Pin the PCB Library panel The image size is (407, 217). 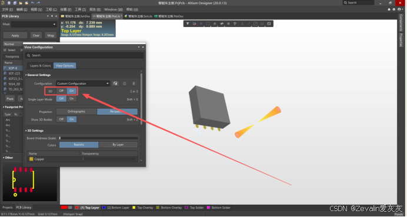[x=52, y=16]
